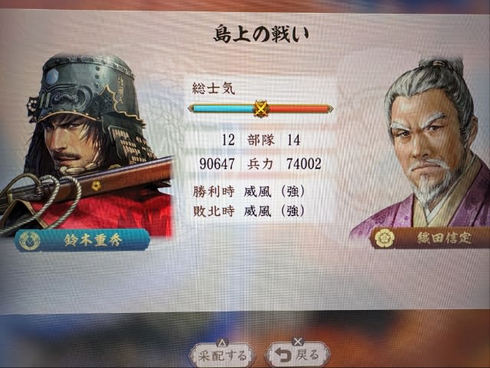Select the 鈴木重秀 commander portrait

pyautogui.click(x=86, y=145)
